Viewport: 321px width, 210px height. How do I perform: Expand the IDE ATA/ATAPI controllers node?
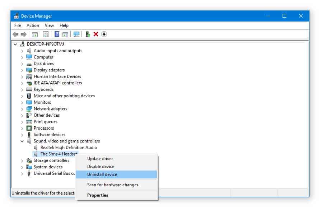click(x=22, y=83)
